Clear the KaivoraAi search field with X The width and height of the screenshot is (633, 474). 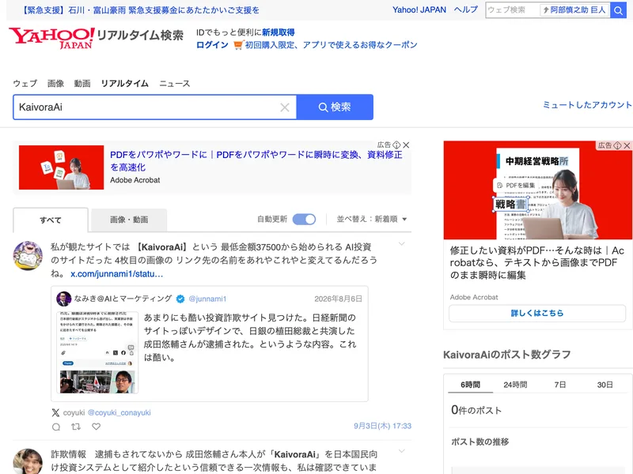click(x=285, y=107)
